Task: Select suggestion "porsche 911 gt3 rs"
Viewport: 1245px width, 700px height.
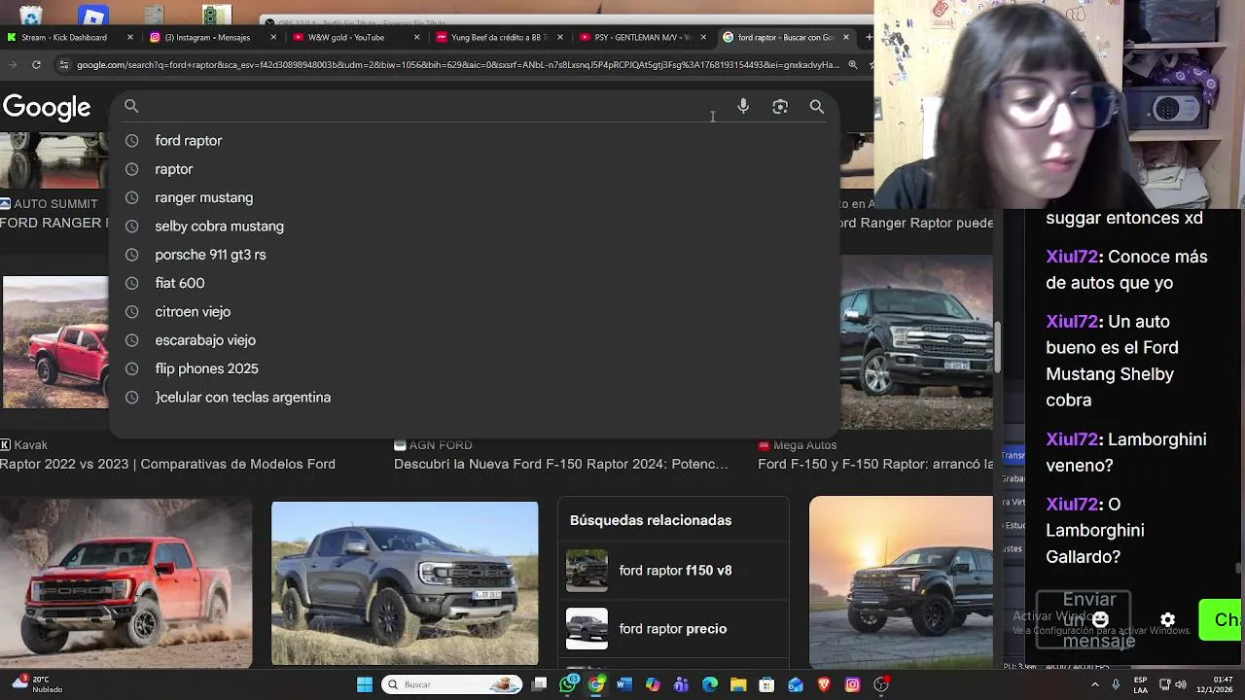Action: (475, 255)
